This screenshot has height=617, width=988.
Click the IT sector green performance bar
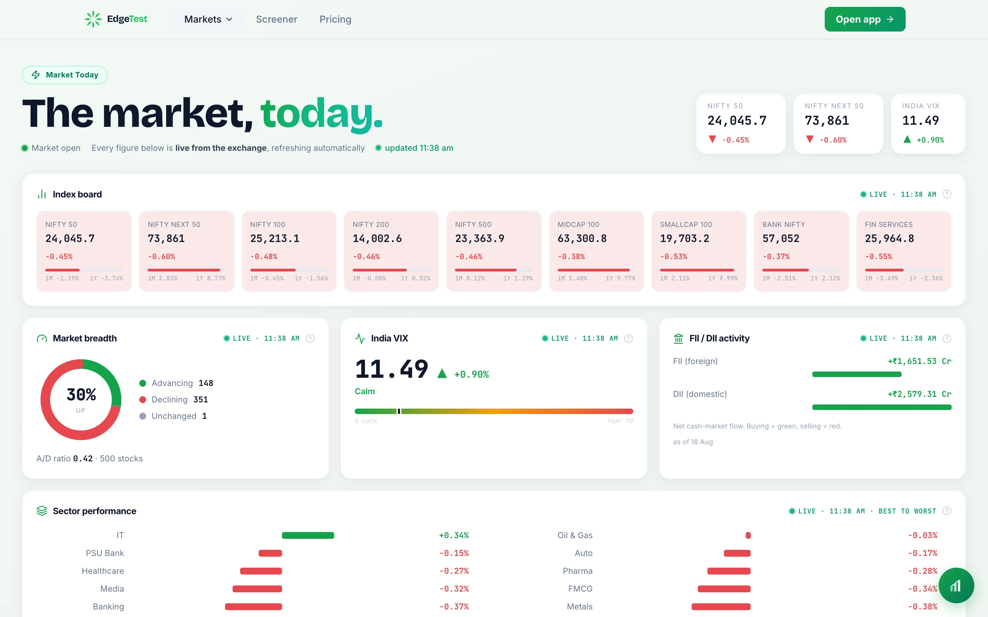click(x=308, y=535)
